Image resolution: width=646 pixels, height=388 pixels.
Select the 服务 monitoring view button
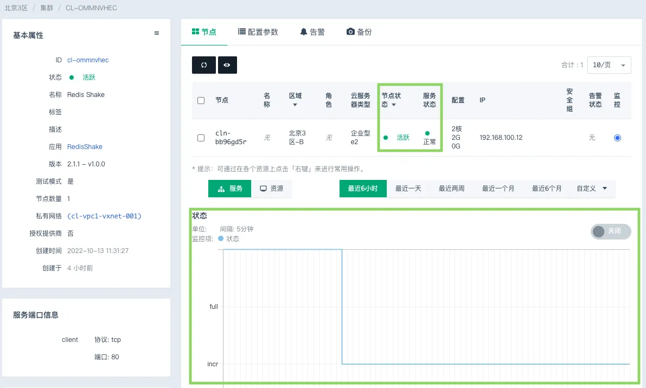[x=230, y=189]
